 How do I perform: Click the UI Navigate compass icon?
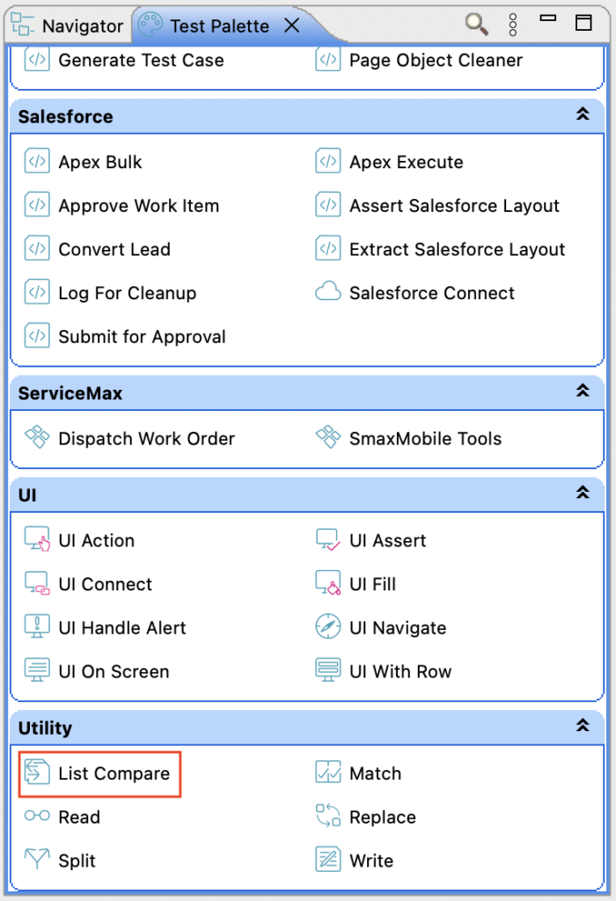point(328,627)
